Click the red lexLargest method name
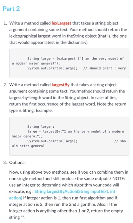Image resolution: width=133 pixels, height=223 pixels. 61,23
